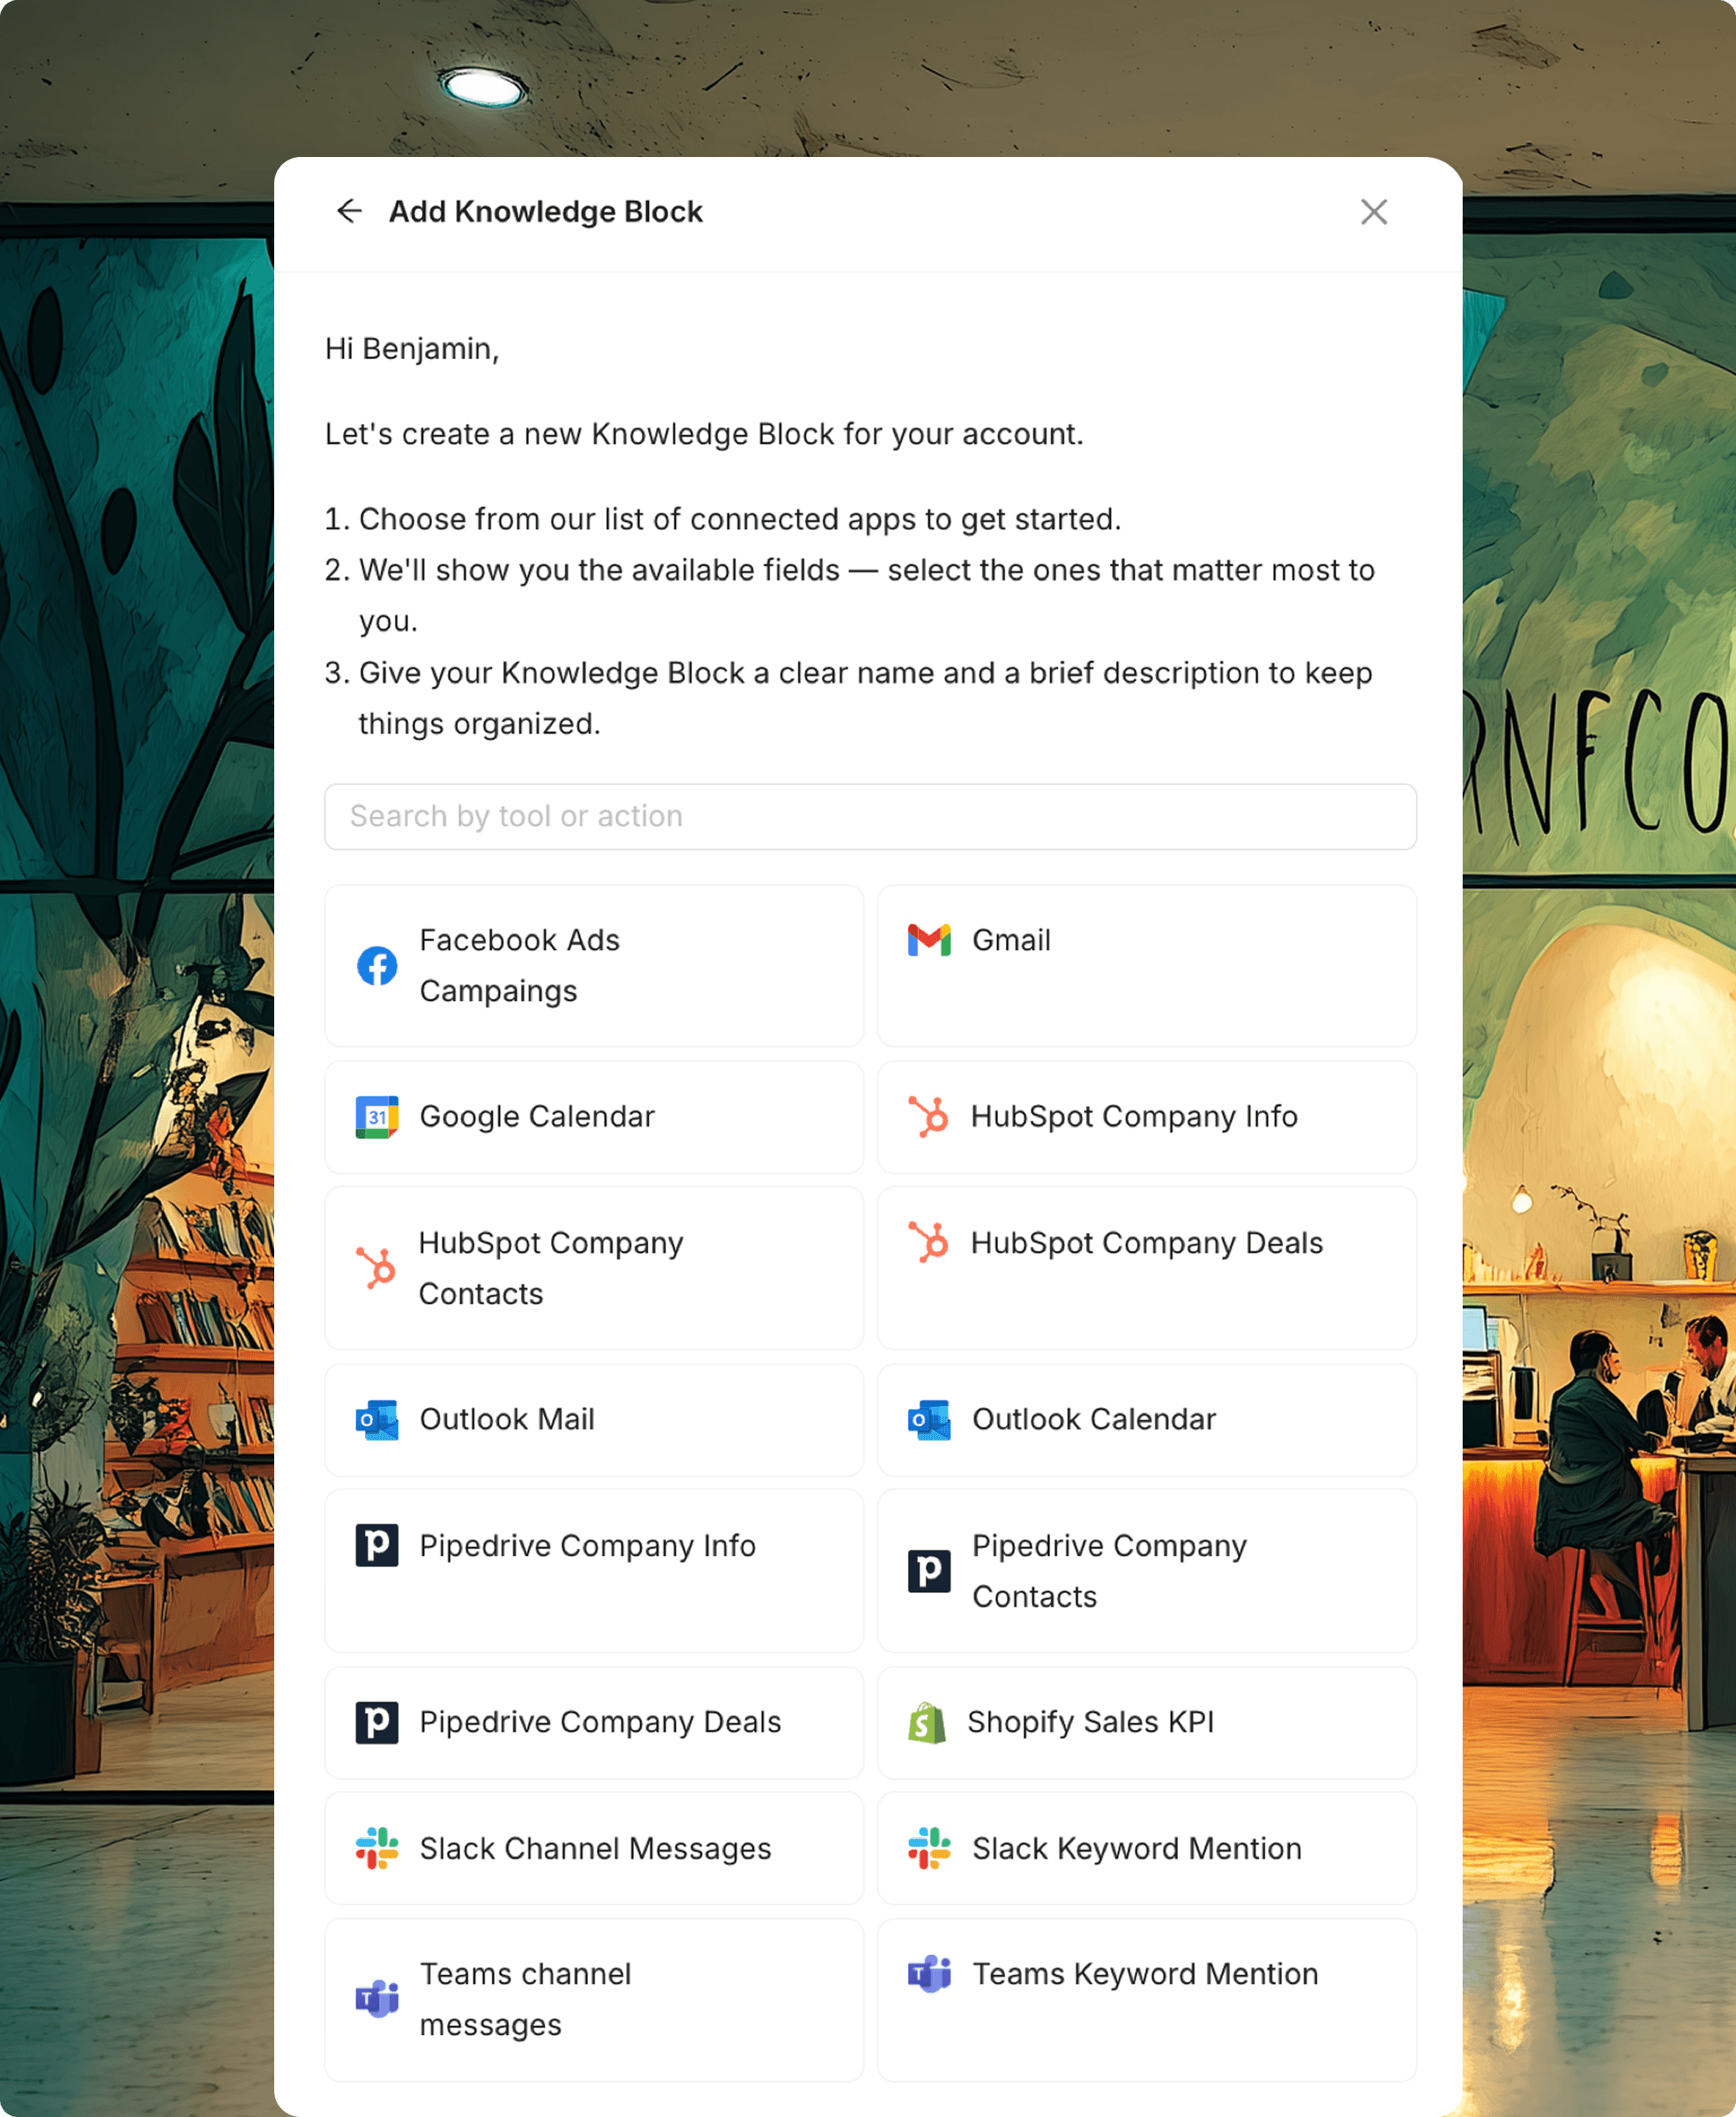This screenshot has height=2117, width=1736.
Task: Select Slack Keyword Mention
Action: pos(1146,1848)
